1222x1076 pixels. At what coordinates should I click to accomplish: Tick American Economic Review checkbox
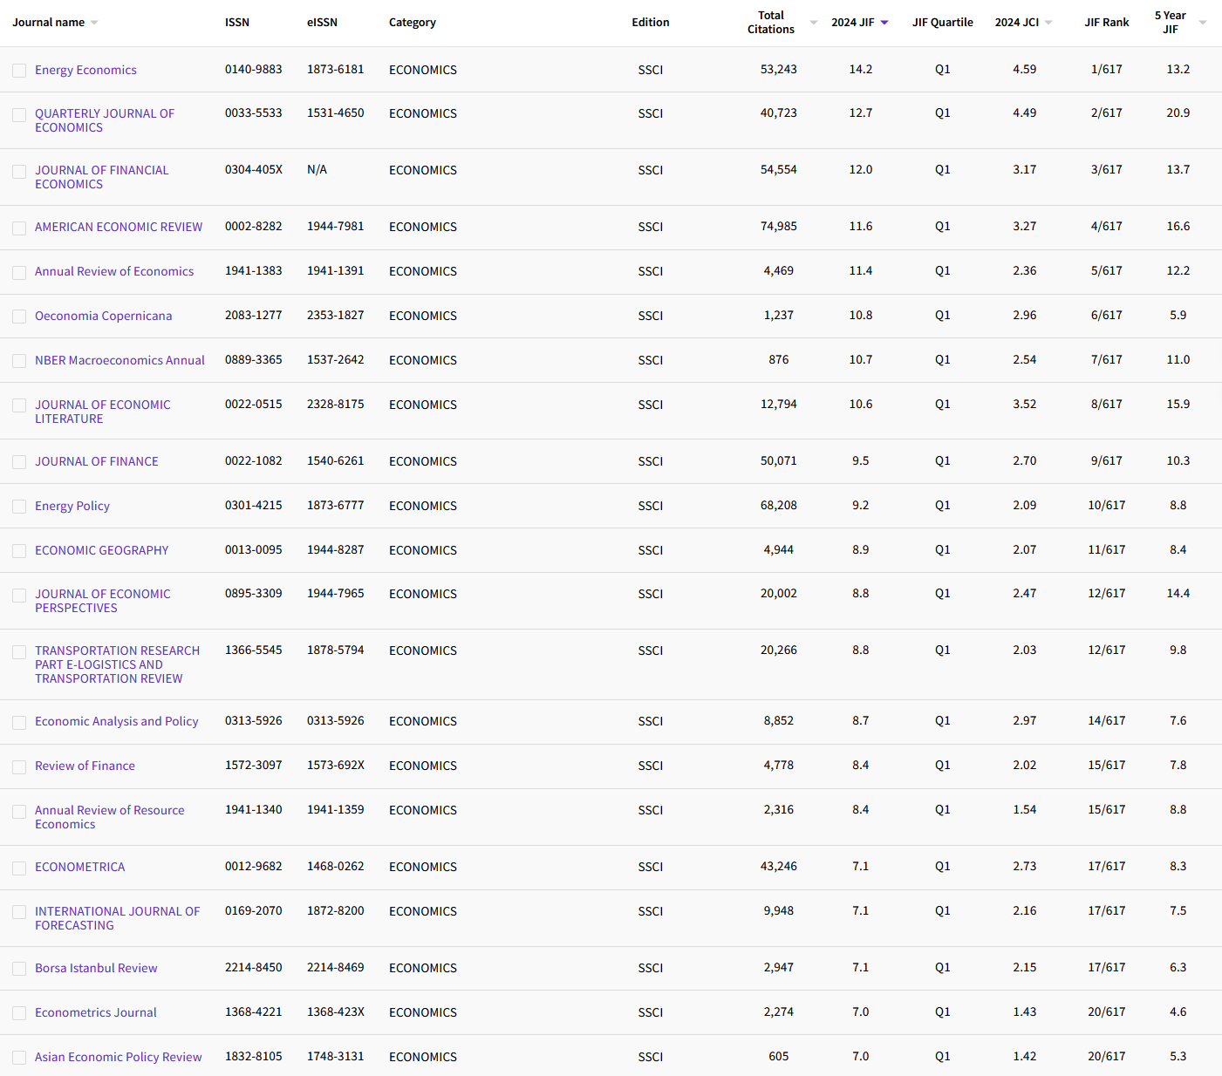coord(19,228)
